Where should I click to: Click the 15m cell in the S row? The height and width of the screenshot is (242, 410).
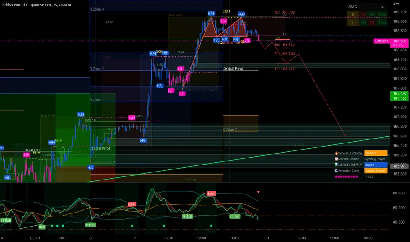pyautogui.click(x=382, y=15)
